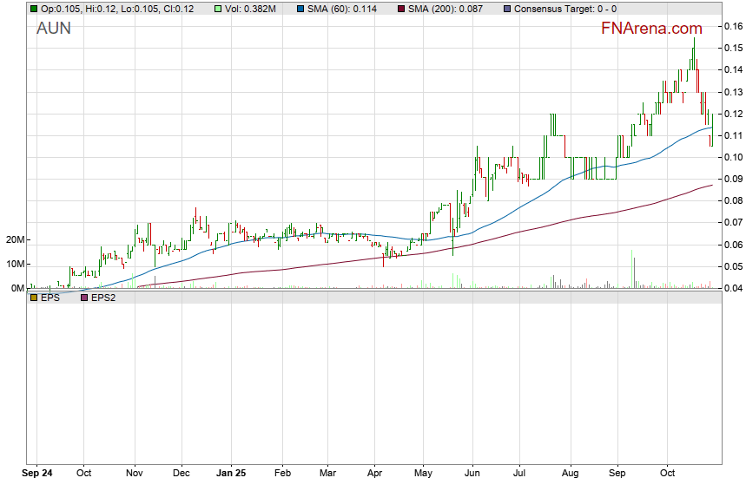Click the 0.10 price level label
Viewport: 746px width, 491px height.
[733, 158]
